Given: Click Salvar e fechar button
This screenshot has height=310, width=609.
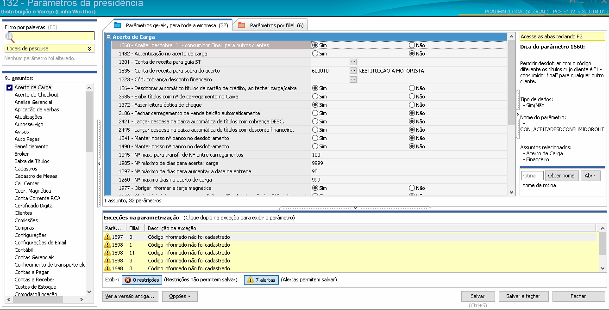Looking at the screenshot, I should 523,296.
